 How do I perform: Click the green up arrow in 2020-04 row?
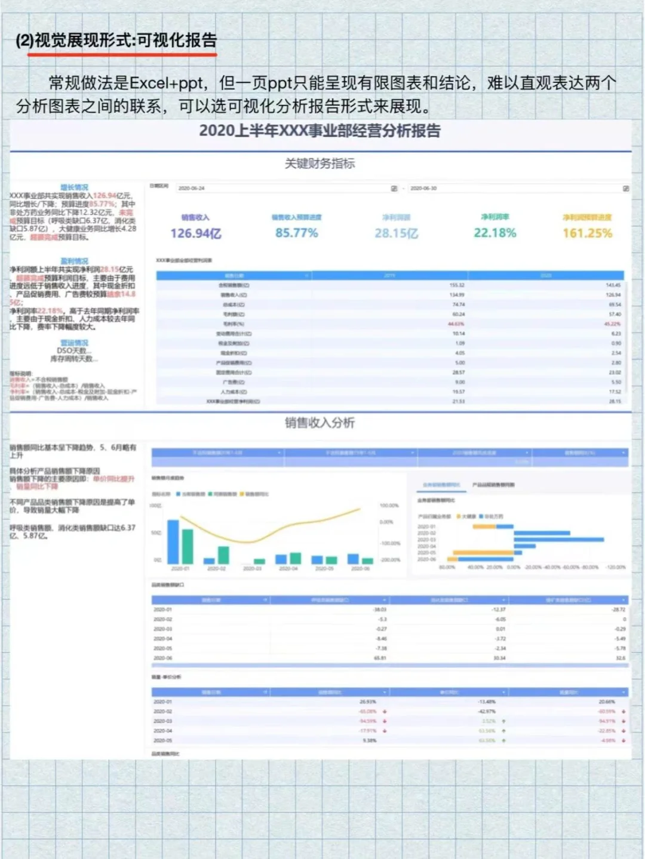pos(504,731)
